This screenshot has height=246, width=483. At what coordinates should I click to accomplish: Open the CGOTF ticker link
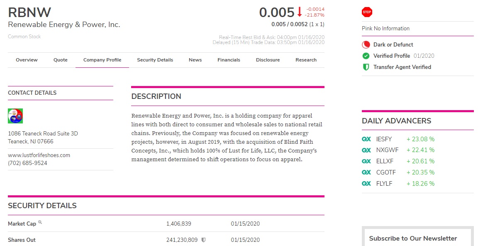click(x=386, y=172)
